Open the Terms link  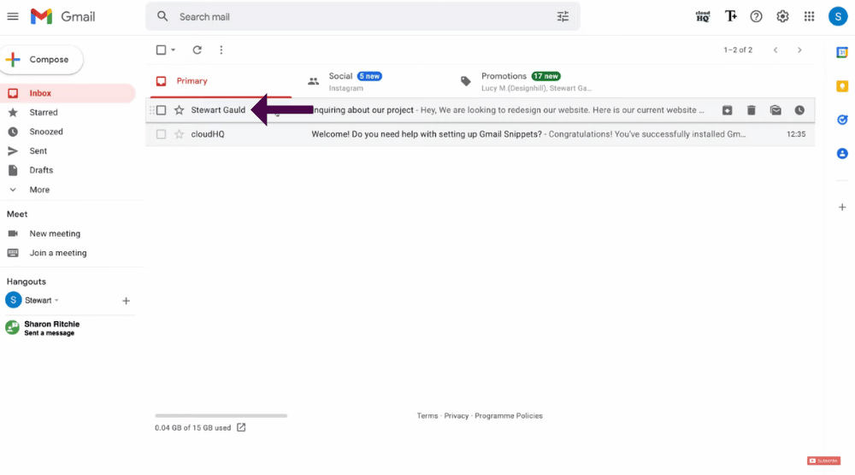click(x=427, y=415)
